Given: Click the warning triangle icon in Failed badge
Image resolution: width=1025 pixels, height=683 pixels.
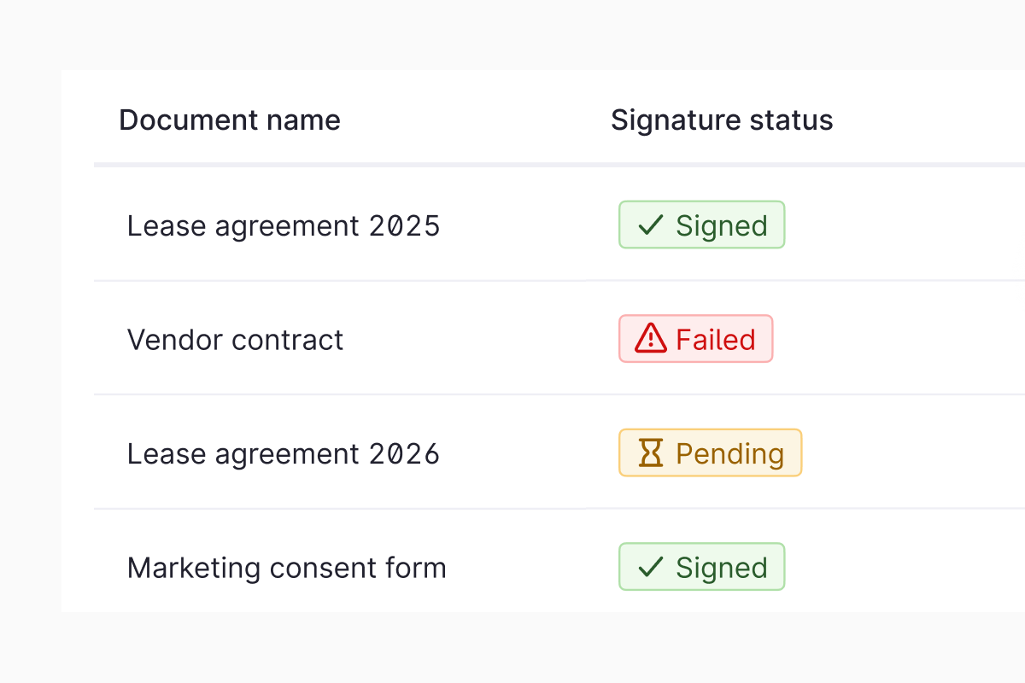Looking at the screenshot, I should coord(651,339).
